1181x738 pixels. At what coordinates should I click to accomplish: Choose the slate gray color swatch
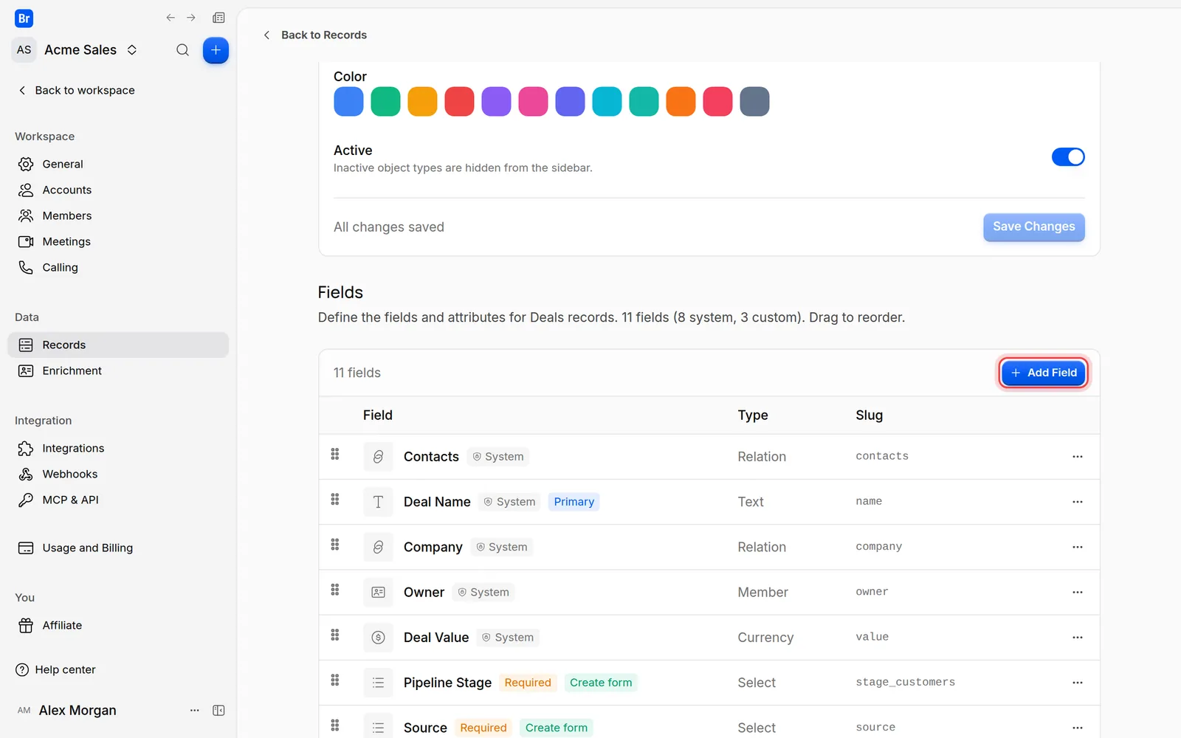[x=754, y=102]
